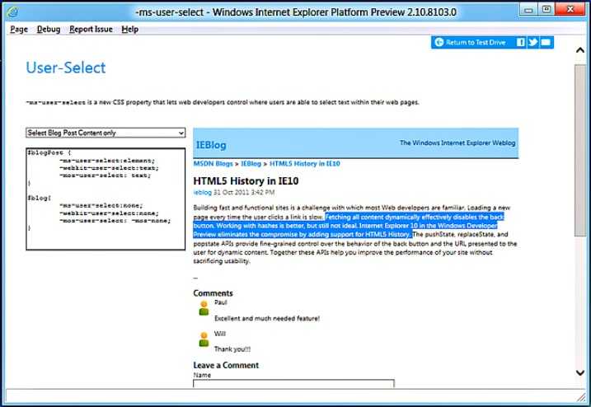Click commenter name Will
591x407 pixels.
click(220, 334)
